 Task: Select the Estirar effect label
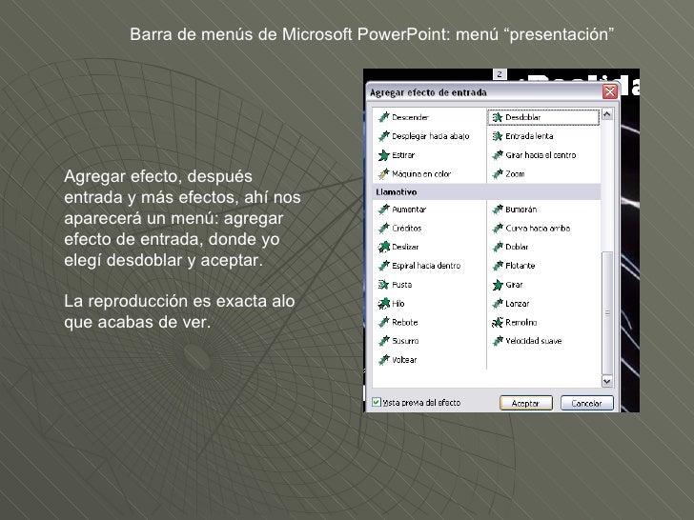tap(403, 155)
